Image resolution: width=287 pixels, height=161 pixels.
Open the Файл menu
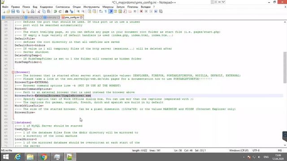click(5, 7)
